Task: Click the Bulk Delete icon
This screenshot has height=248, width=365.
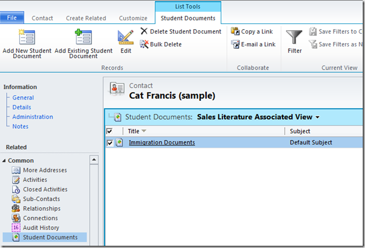Action: 144,44
